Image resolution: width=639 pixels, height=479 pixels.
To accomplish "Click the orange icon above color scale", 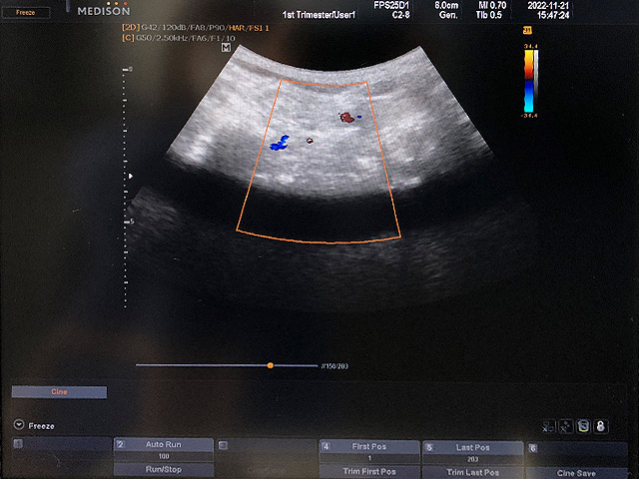I will [x=526, y=31].
